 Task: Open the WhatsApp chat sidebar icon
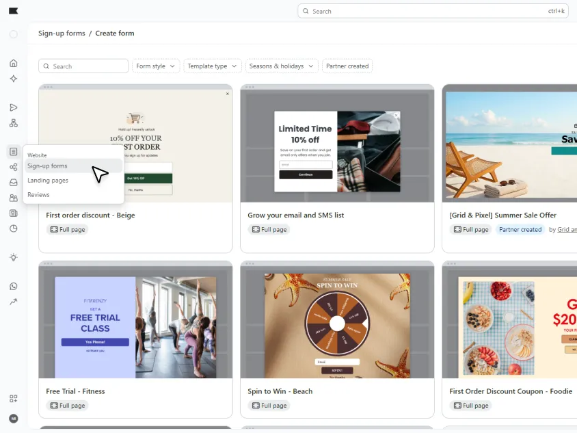(x=14, y=287)
